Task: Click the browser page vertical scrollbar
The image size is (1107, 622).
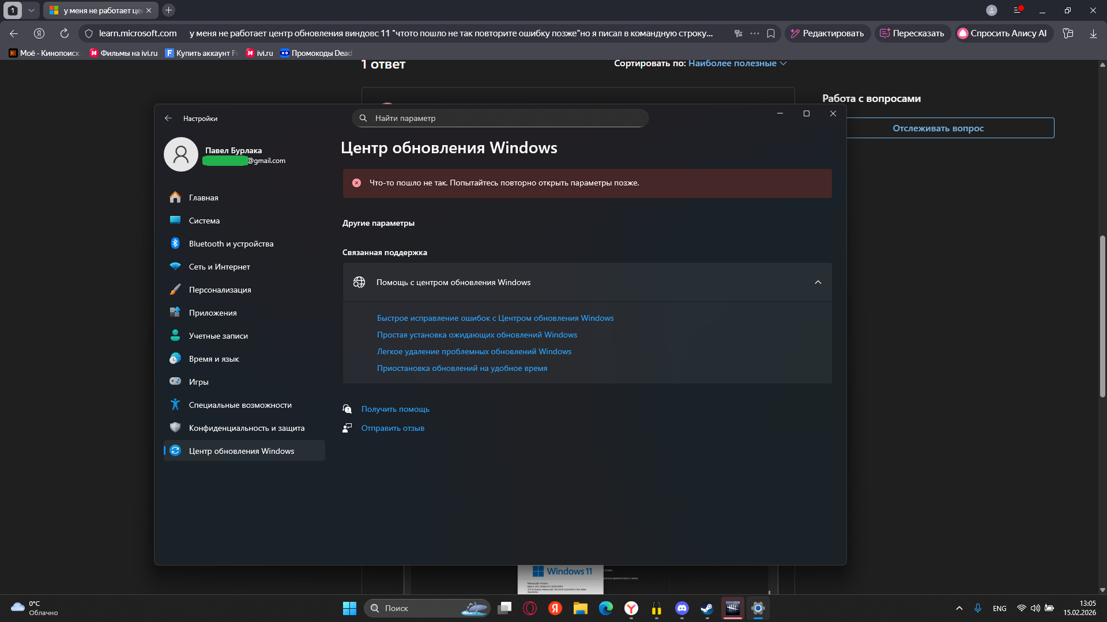Action: [x=1102, y=317]
